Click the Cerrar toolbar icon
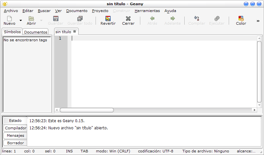 click(128, 19)
